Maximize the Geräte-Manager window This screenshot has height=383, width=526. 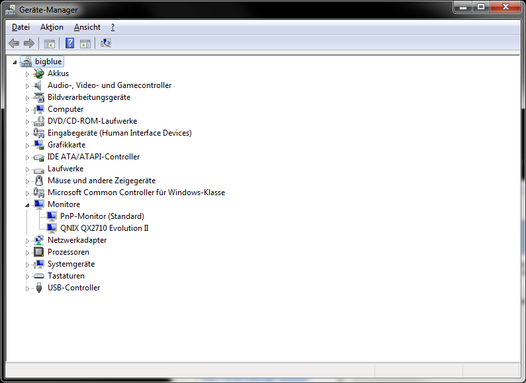pyautogui.click(x=481, y=7)
